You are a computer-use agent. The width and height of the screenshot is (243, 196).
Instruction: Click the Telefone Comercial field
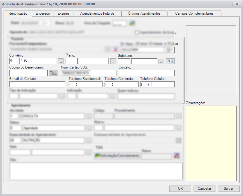122,84
